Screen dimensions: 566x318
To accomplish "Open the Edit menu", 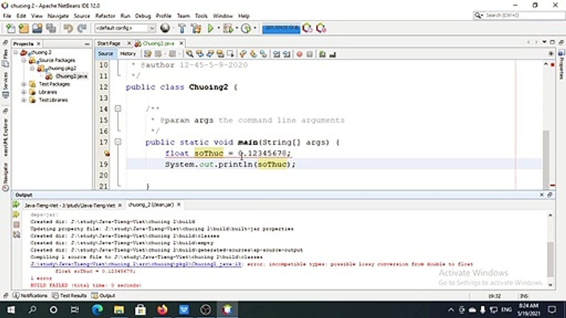I will click(21, 16).
